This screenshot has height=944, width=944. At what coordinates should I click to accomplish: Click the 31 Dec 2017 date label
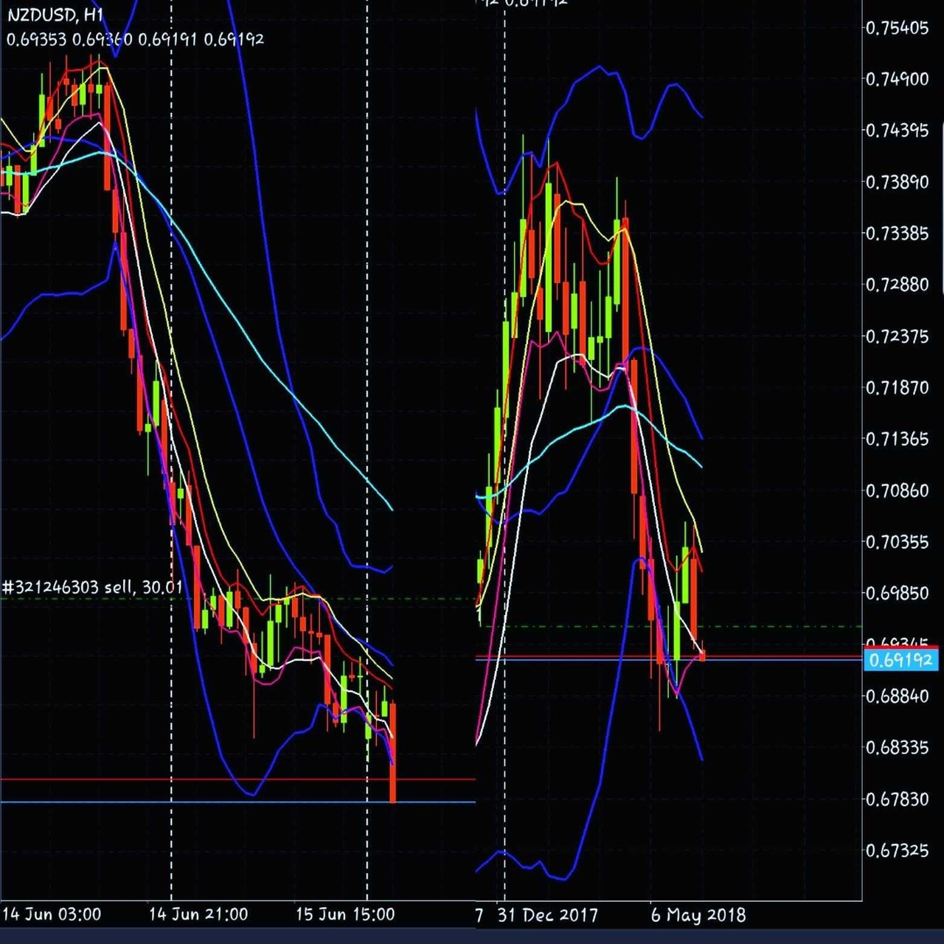point(548,915)
